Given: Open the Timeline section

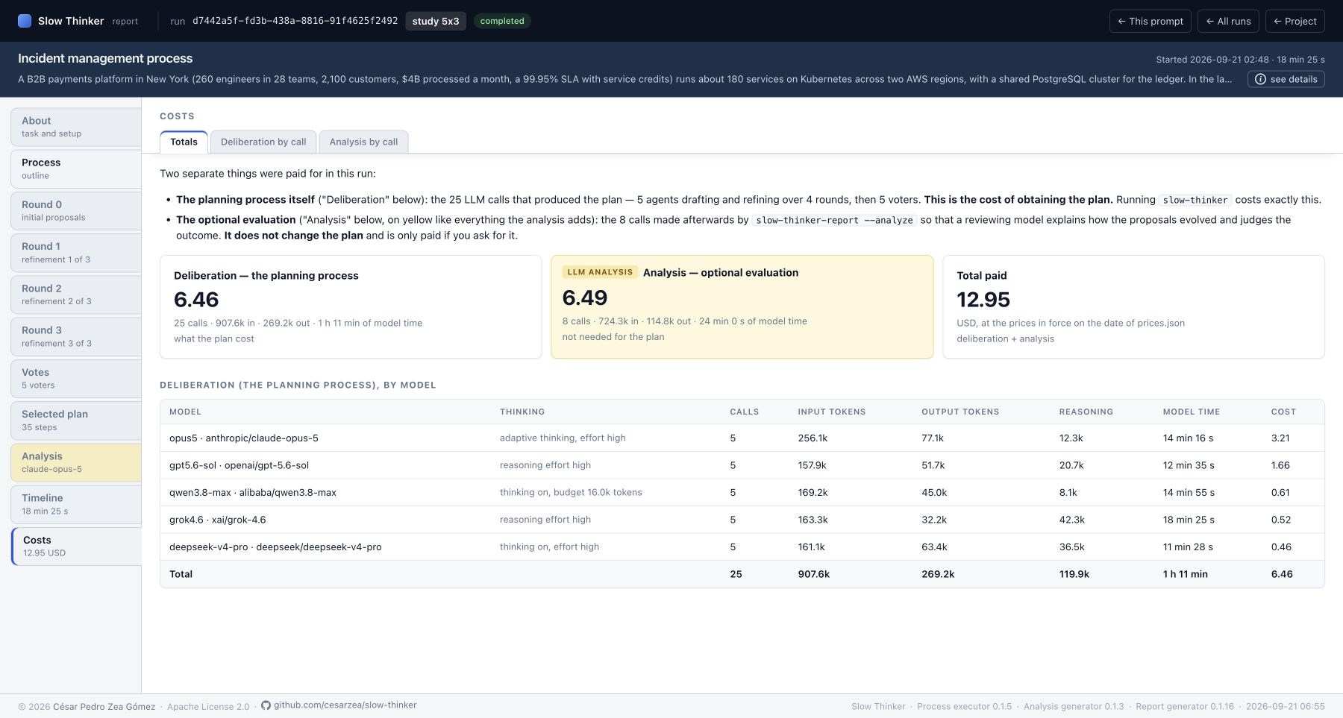Looking at the screenshot, I should click(x=76, y=505).
